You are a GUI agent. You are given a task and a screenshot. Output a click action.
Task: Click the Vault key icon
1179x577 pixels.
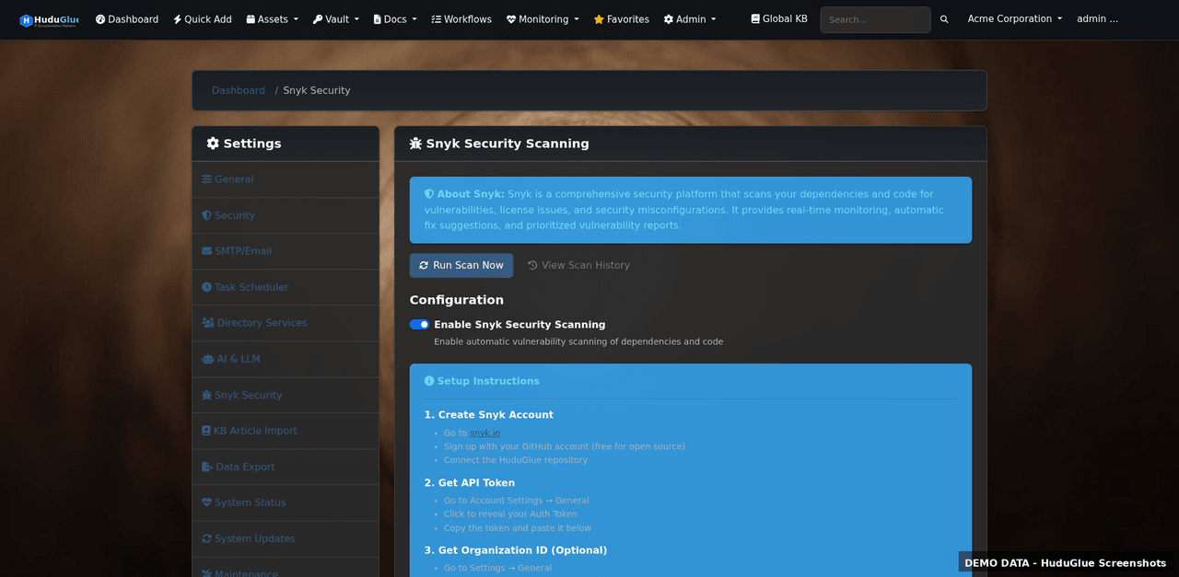point(318,19)
